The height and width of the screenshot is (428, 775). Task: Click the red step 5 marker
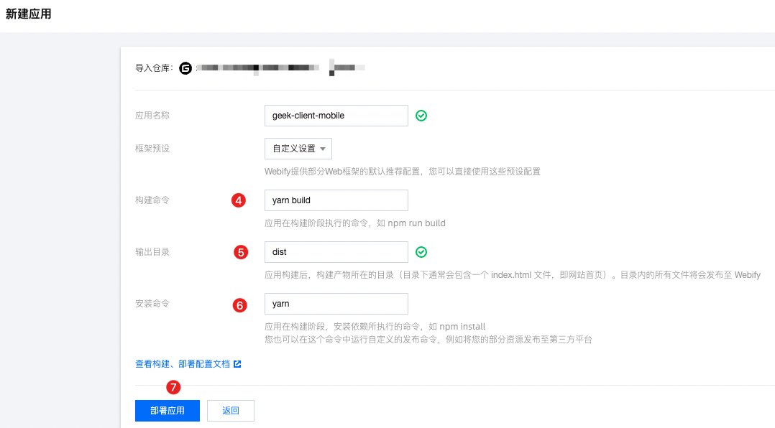(x=241, y=252)
